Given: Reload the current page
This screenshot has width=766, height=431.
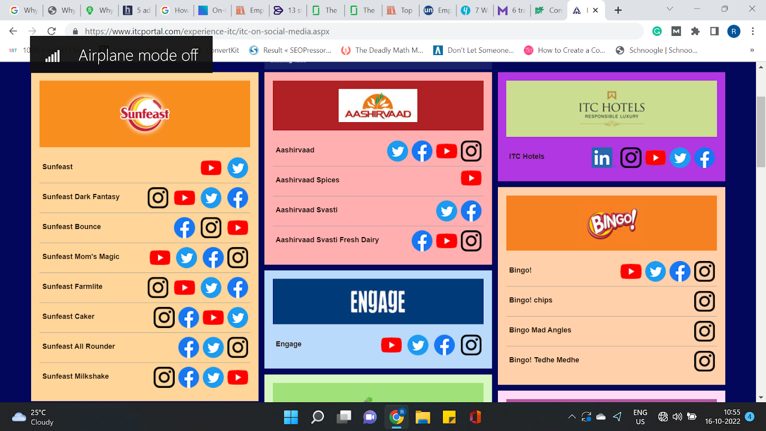Looking at the screenshot, I should (52, 31).
